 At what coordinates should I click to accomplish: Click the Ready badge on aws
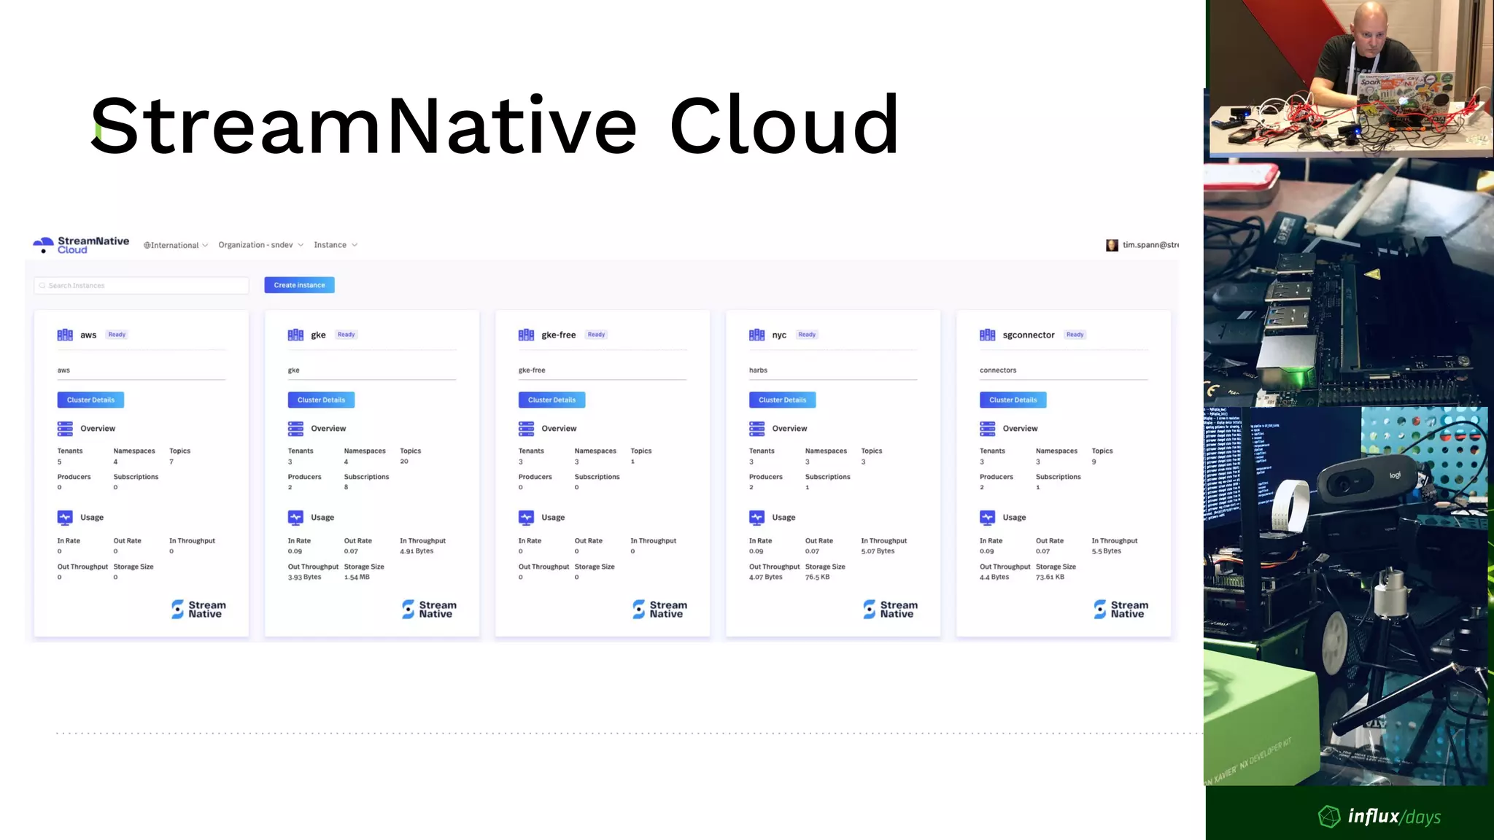click(x=117, y=335)
